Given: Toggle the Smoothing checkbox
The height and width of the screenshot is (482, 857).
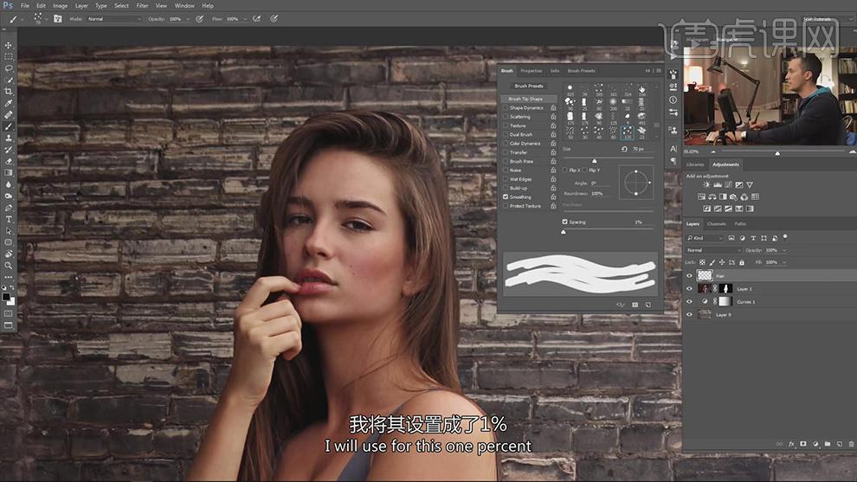Looking at the screenshot, I should coord(506,196).
